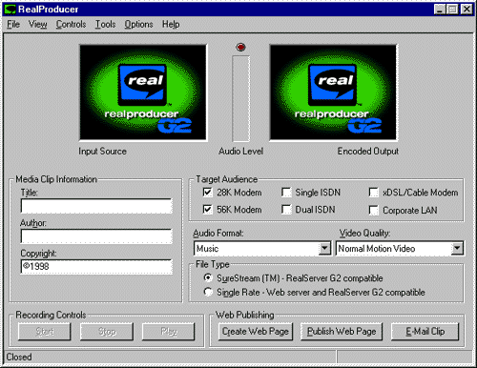
Task: Click the File Type group label
Action: [x=213, y=264]
